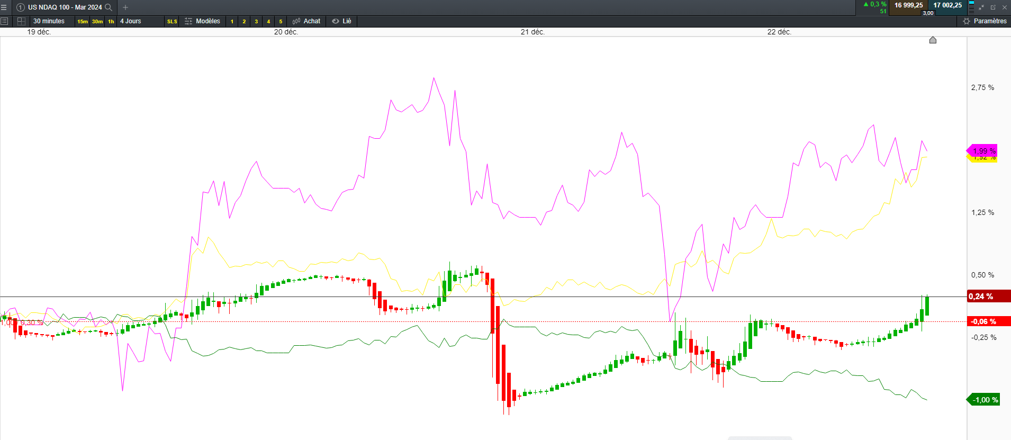The width and height of the screenshot is (1011, 440).
Task: Pop out chart into separate window
Action: pyautogui.click(x=993, y=7)
